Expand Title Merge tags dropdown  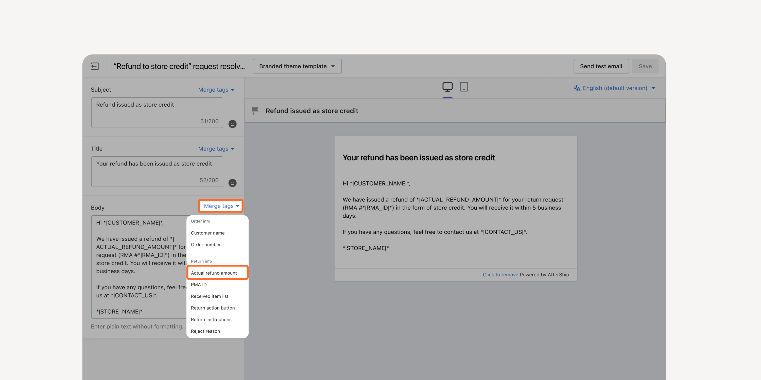click(216, 149)
